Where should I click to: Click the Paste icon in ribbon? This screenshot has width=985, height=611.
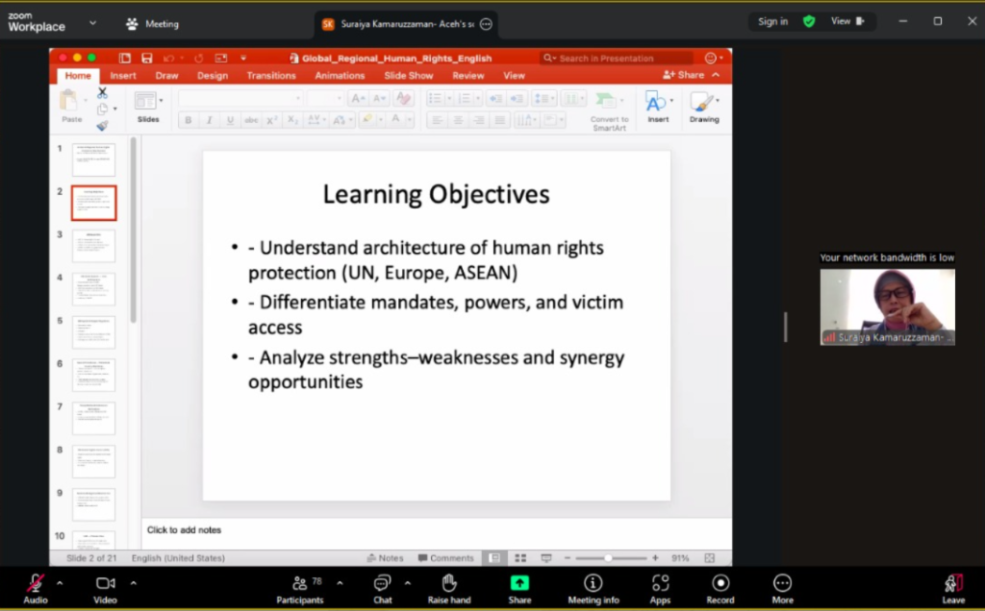pyautogui.click(x=69, y=102)
